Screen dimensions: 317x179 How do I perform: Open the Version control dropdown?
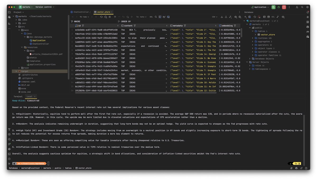[45, 7]
